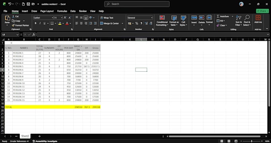
Task: Click the Decrease Font Size icon
Action: click(x=70, y=18)
